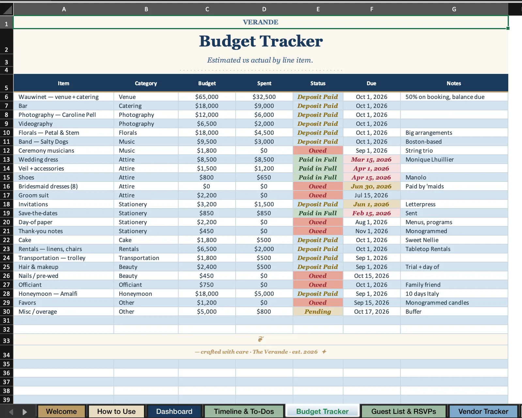Switch to the How to Use tab
Viewport: 522px width, 418px height.
116,411
